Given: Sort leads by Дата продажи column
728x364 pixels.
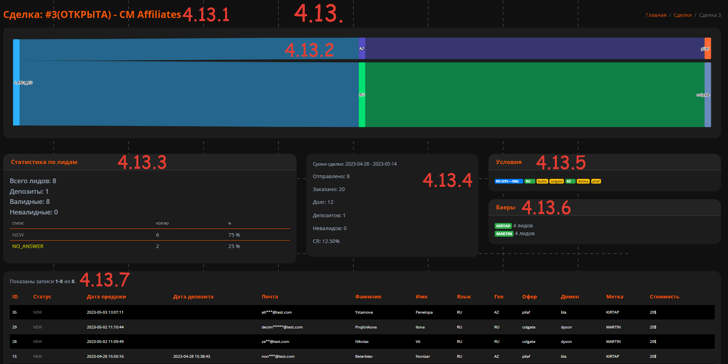Looking at the screenshot, I should 106,297.
